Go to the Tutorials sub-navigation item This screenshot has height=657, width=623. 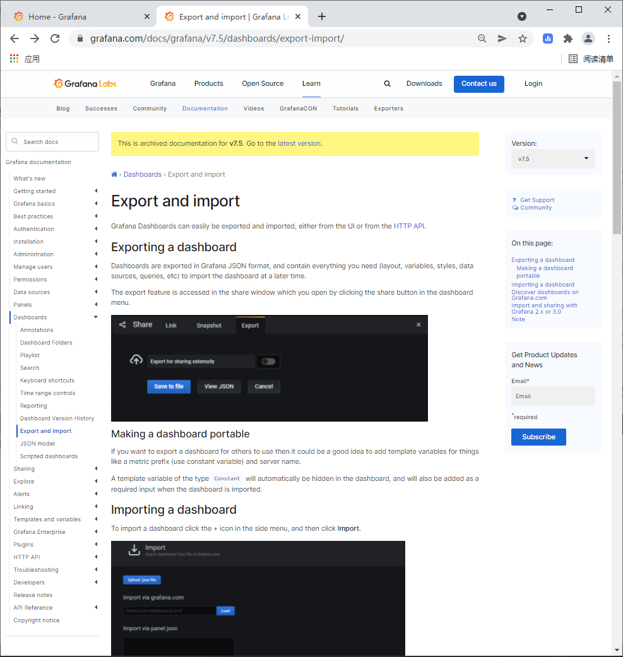[346, 109]
